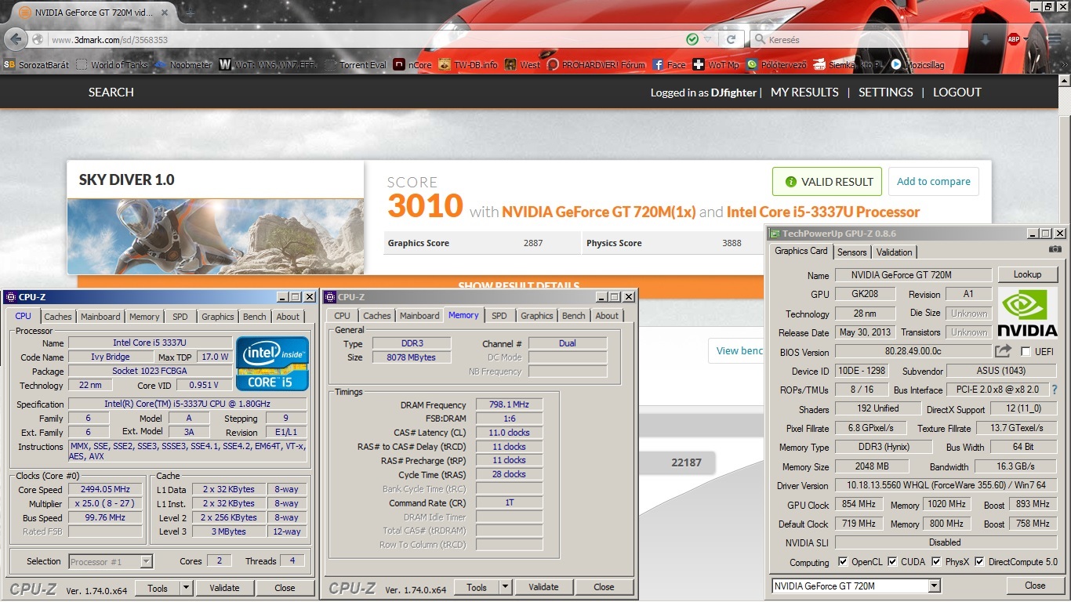
Task: Open the PROHARDVER! Fórum bookmark
Action: point(597,65)
